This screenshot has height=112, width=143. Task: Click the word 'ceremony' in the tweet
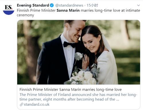26,15
